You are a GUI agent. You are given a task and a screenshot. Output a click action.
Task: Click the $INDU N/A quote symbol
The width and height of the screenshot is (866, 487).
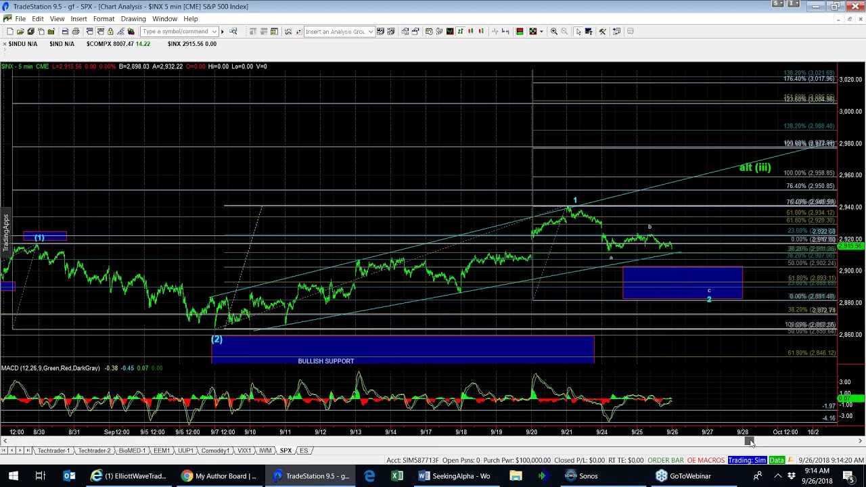pyautogui.click(x=24, y=44)
